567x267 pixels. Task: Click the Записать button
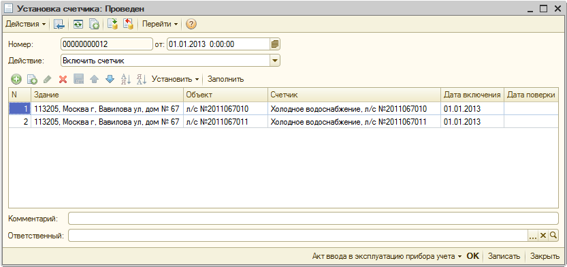click(504, 256)
